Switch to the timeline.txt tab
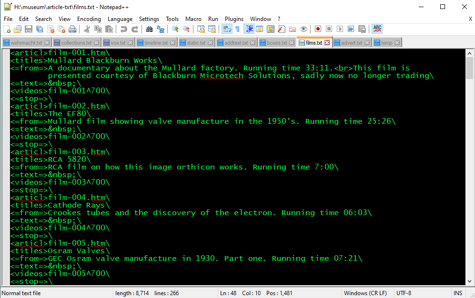Viewport: 475px width, 298px height. click(156, 43)
